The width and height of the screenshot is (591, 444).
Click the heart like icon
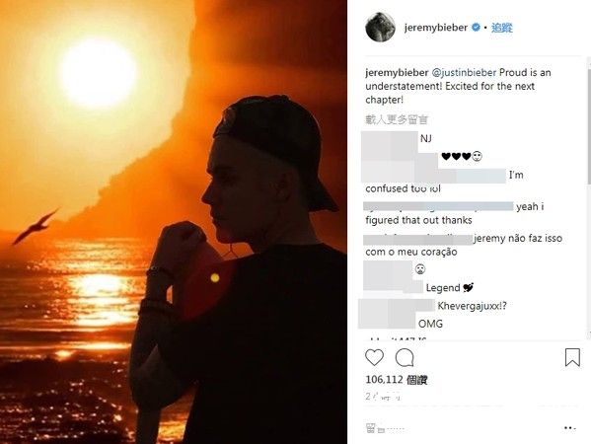[374, 357]
